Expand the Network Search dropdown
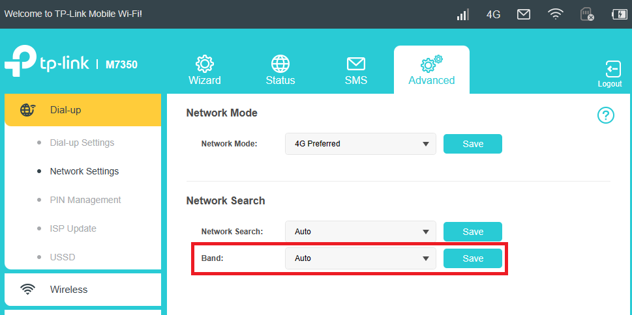 (x=360, y=232)
